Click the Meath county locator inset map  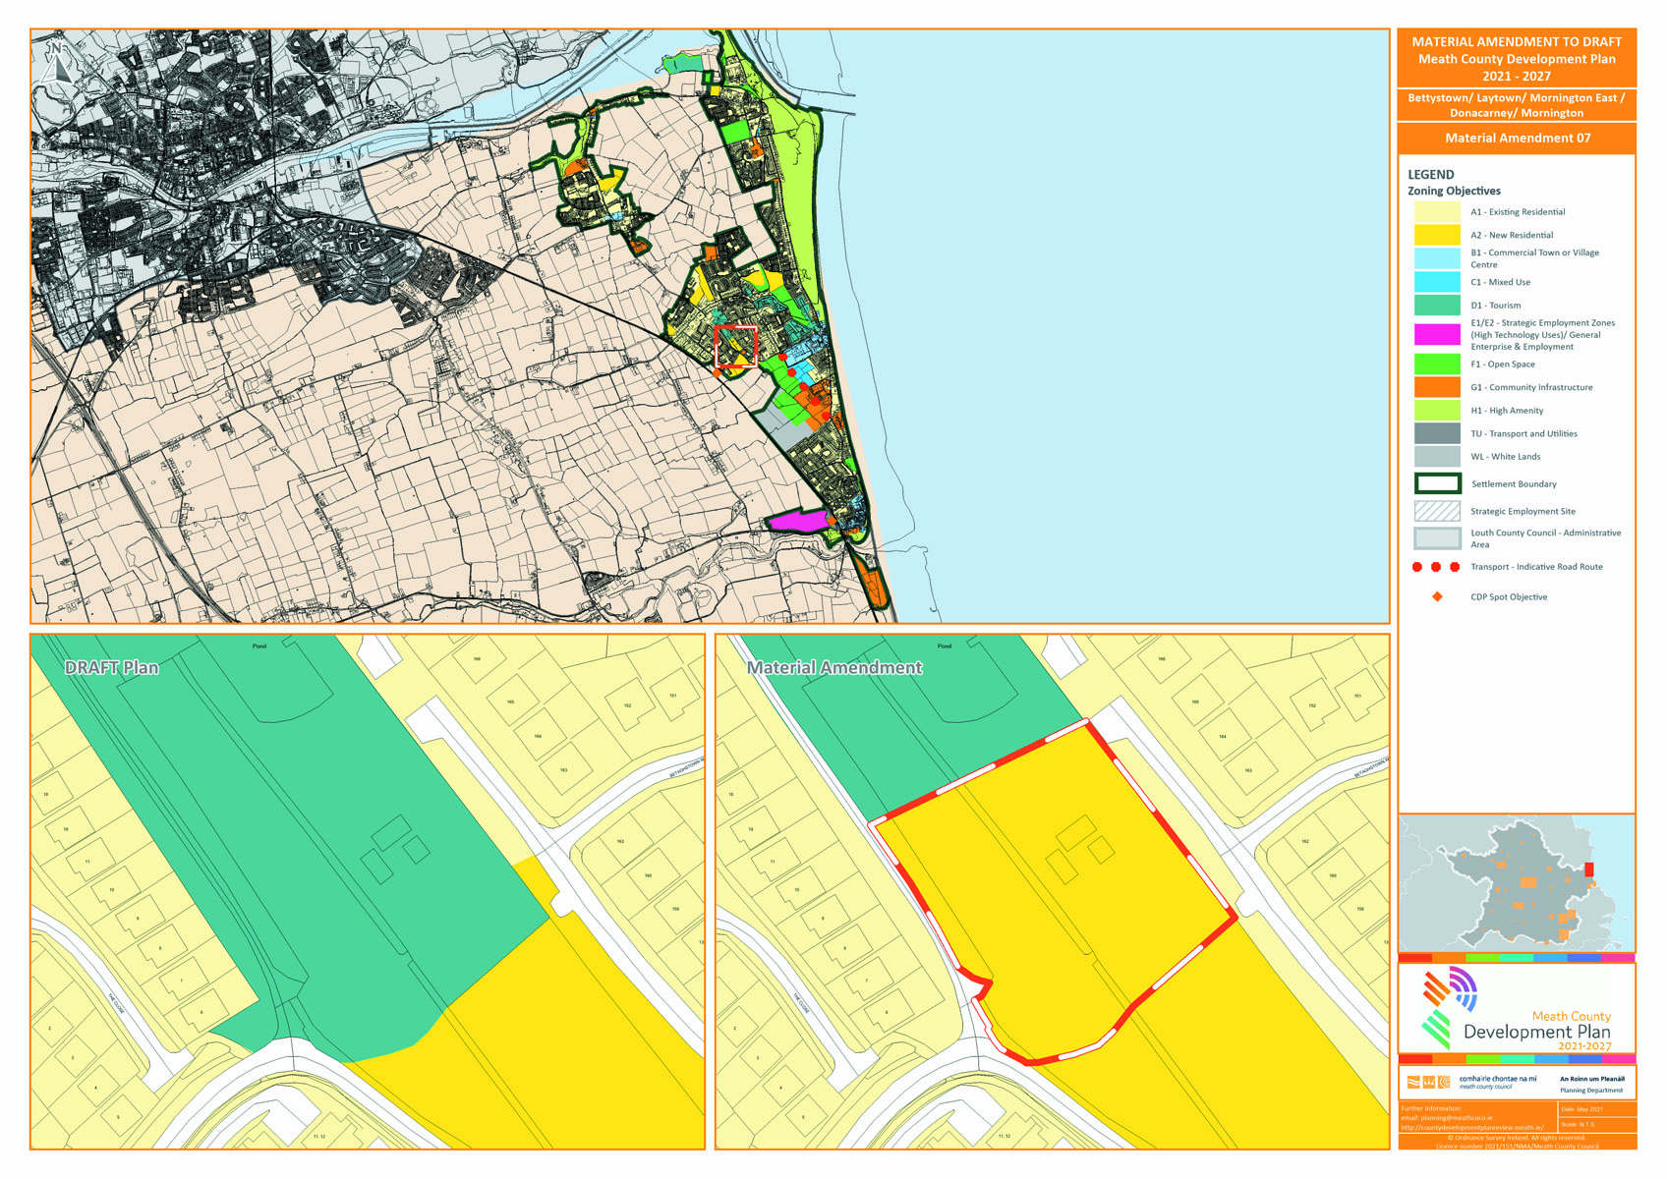[x=1517, y=883]
